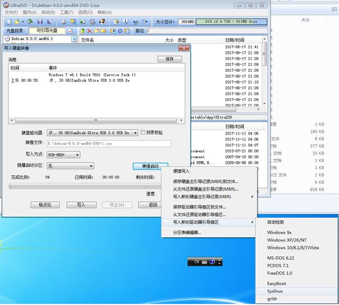Click the 映像文件 path input field
Viewport: 339px width, 305px height.
[109, 144]
